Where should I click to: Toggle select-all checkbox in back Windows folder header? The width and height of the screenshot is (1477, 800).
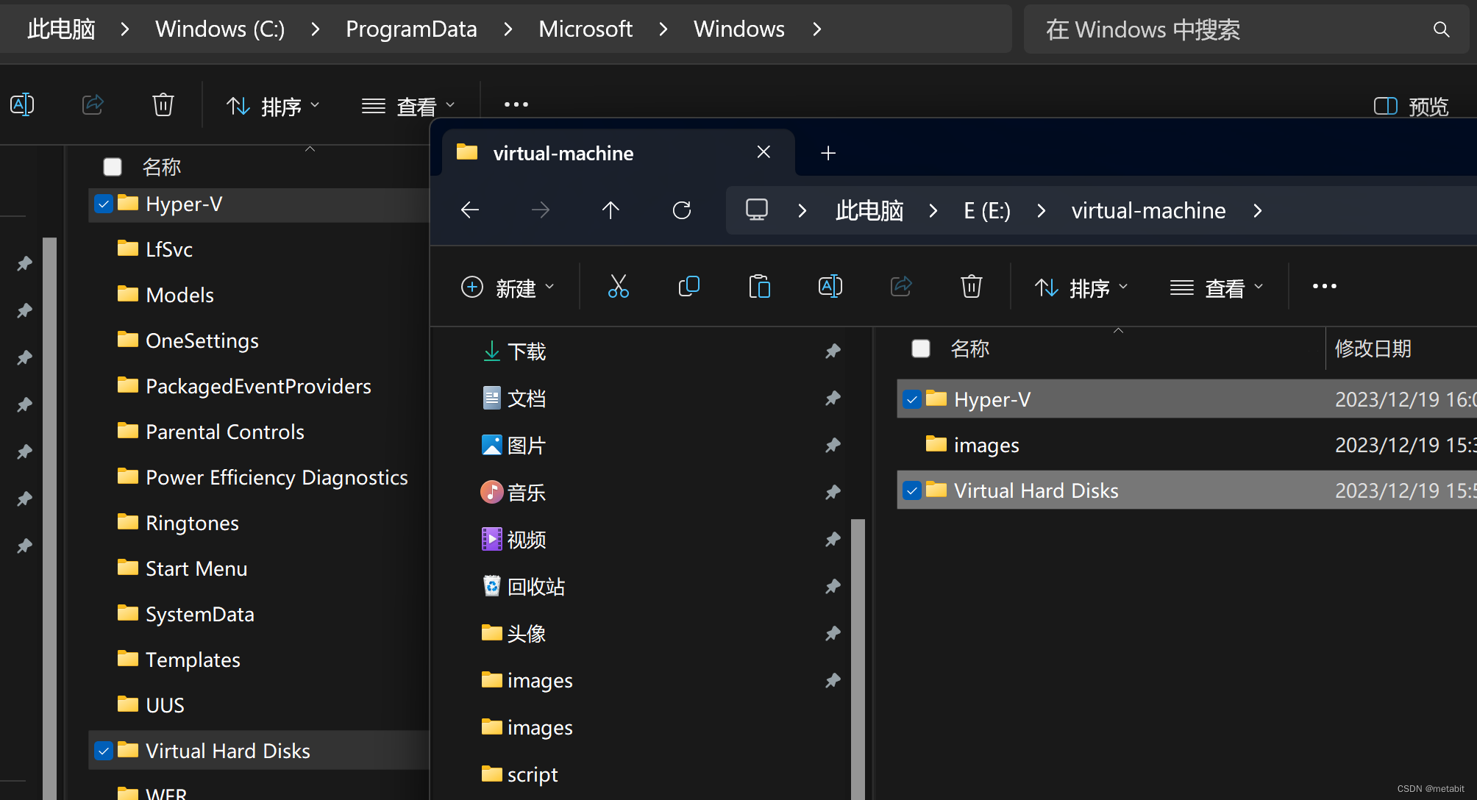point(113,167)
